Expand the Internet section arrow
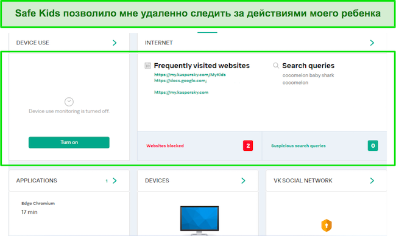Image resolution: width=396 pixels, height=236 pixels. [x=372, y=43]
